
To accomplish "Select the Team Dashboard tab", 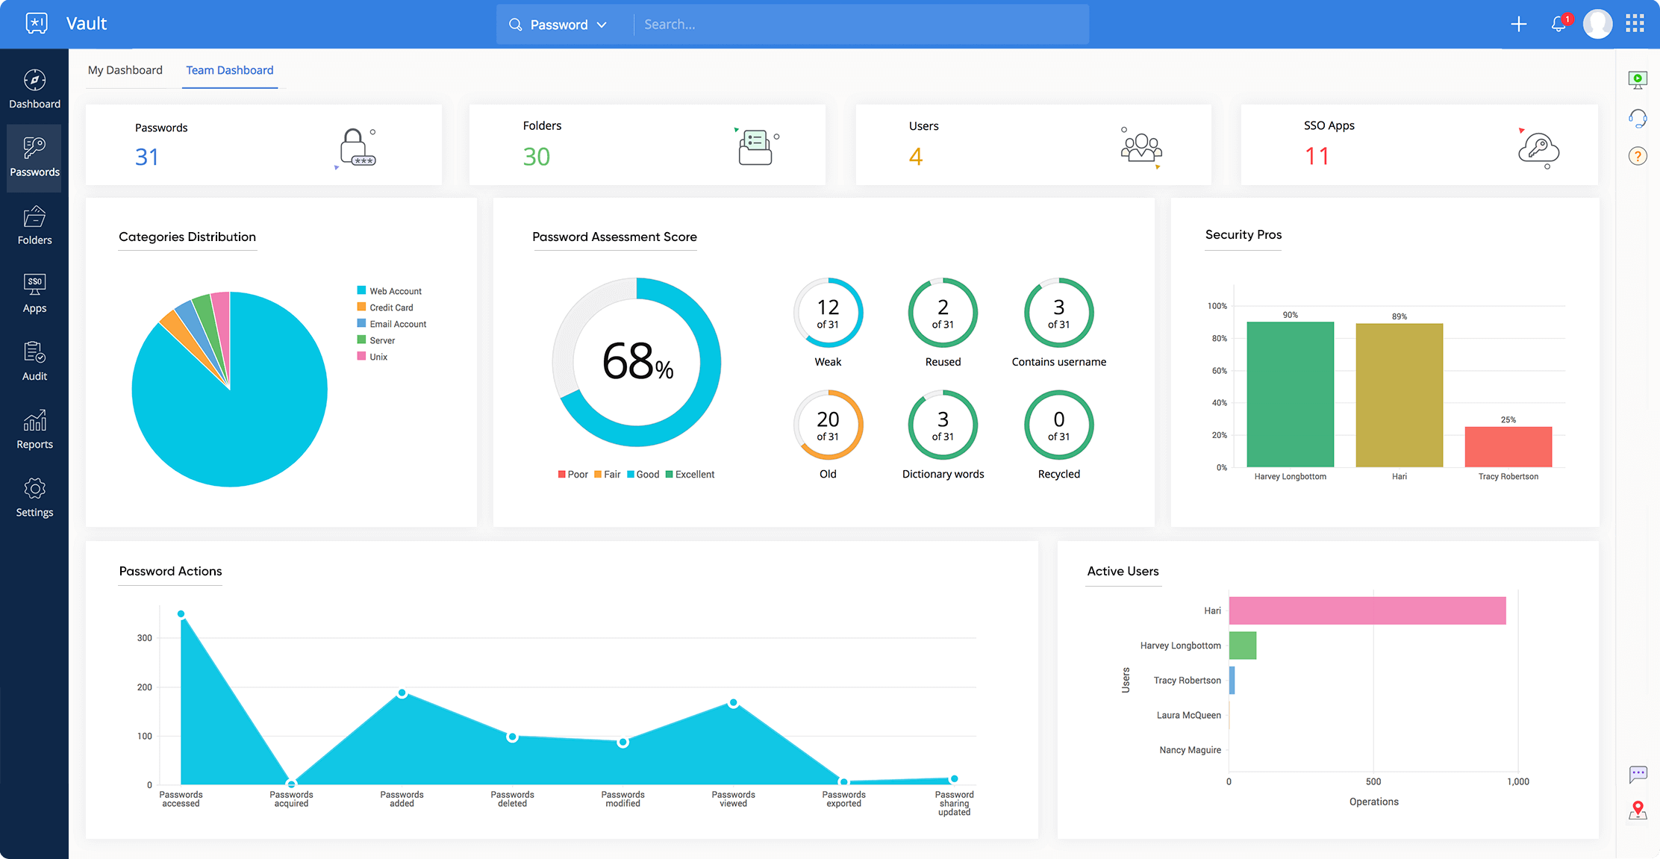I will (x=229, y=69).
